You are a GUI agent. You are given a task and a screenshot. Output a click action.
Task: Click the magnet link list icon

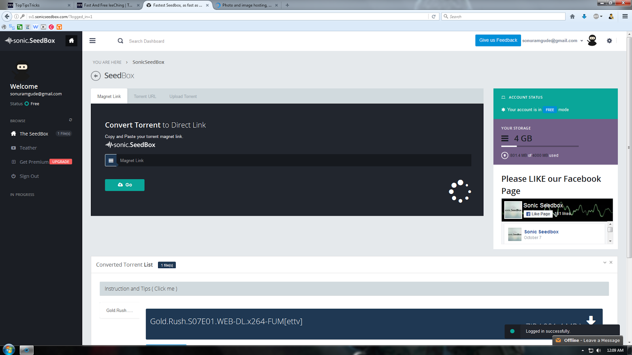pos(111,161)
